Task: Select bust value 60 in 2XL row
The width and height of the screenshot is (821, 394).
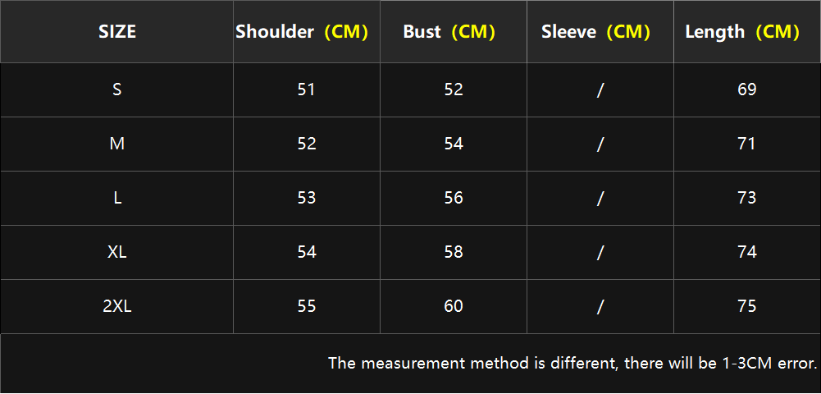Action: point(454,306)
